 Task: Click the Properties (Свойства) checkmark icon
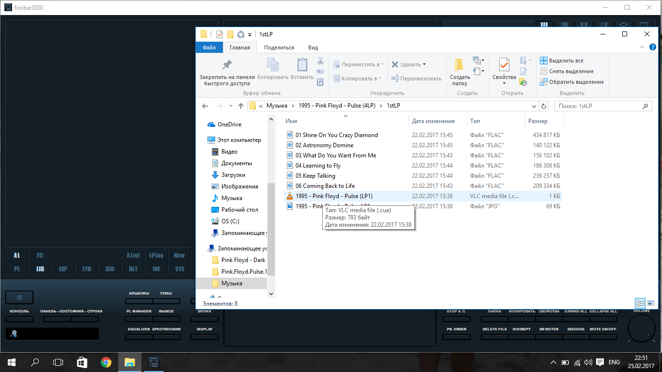pyautogui.click(x=504, y=65)
